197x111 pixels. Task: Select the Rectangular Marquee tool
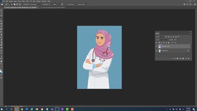tap(1, 13)
